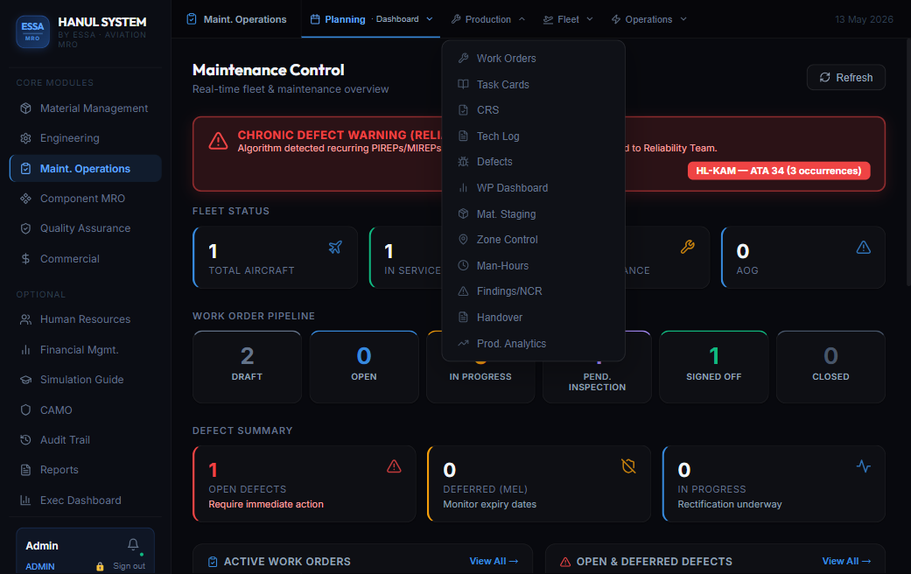Click the Man-Hours clock icon
The image size is (911, 574).
[x=463, y=265]
